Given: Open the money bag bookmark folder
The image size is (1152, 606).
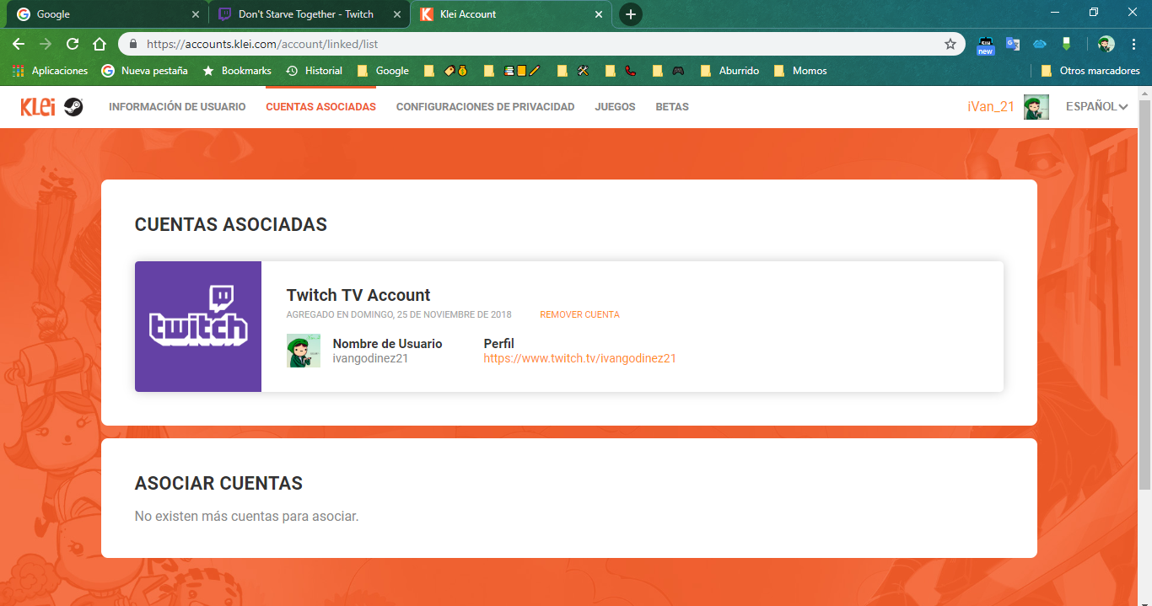Looking at the screenshot, I should [x=445, y=71].
